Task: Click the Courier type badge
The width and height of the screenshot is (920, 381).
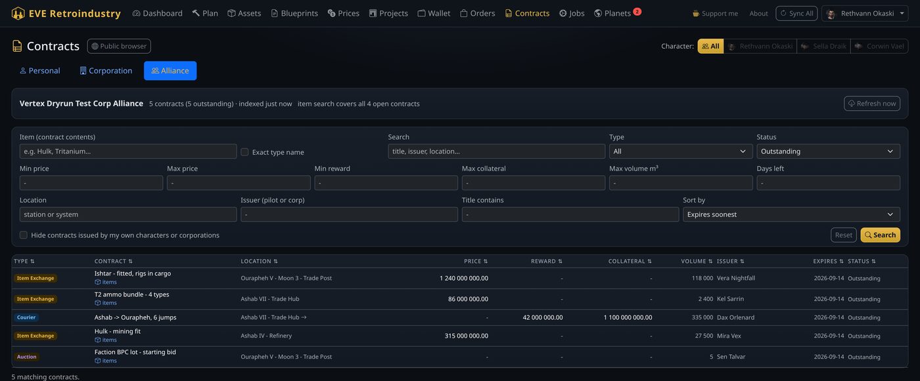Action: (x=26, y=317)
